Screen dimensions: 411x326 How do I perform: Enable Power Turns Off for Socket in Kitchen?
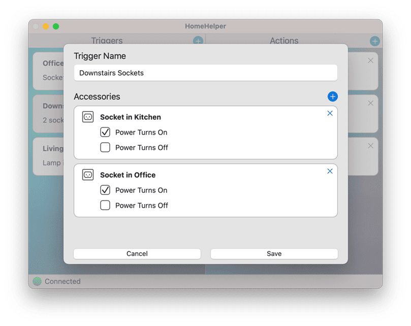pyautogui.click(x=105, y=147)
